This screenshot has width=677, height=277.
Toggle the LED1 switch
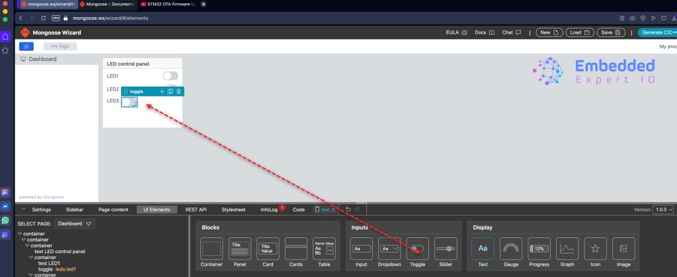(170, 77)
